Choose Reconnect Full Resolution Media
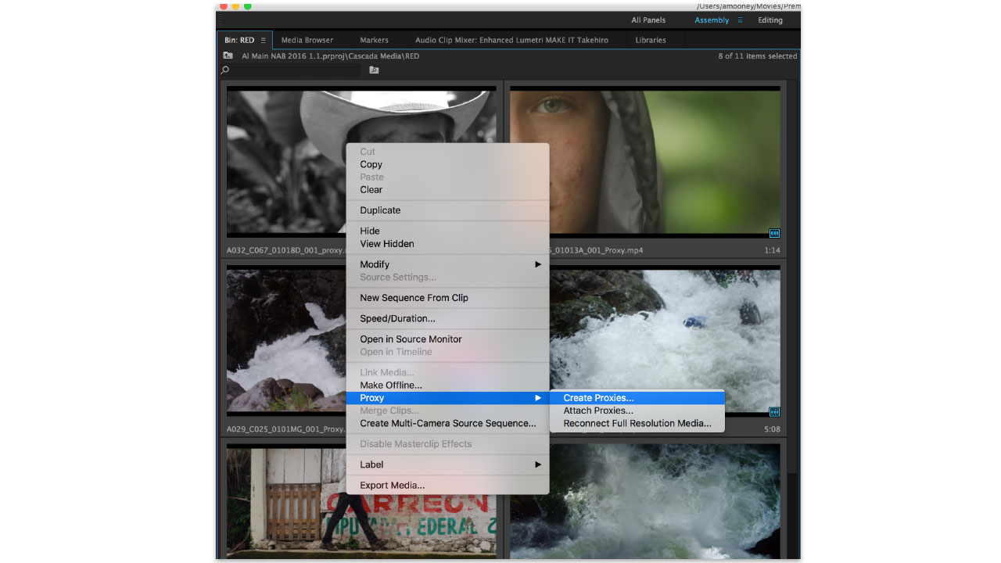The image size is (1001, 563). [637, 423]
